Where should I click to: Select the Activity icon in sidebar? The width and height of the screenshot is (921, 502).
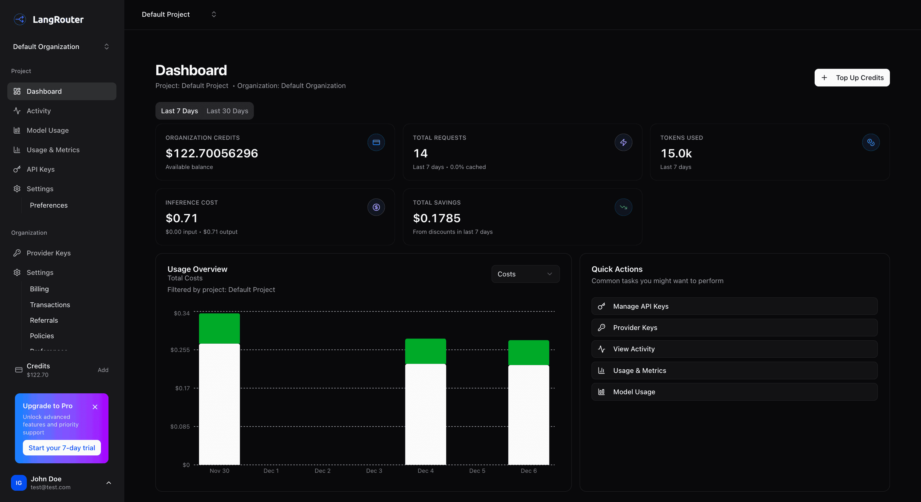17,111
